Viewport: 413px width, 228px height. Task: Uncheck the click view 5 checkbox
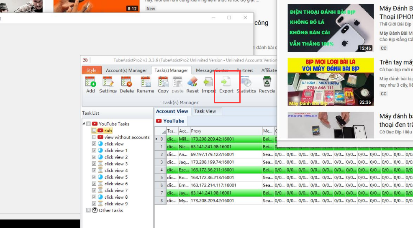(94, 177)
